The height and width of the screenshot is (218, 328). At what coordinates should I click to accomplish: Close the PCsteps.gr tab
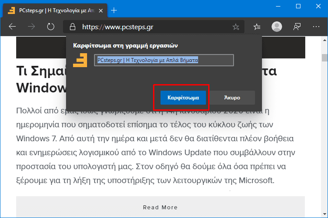pos(101,10)
